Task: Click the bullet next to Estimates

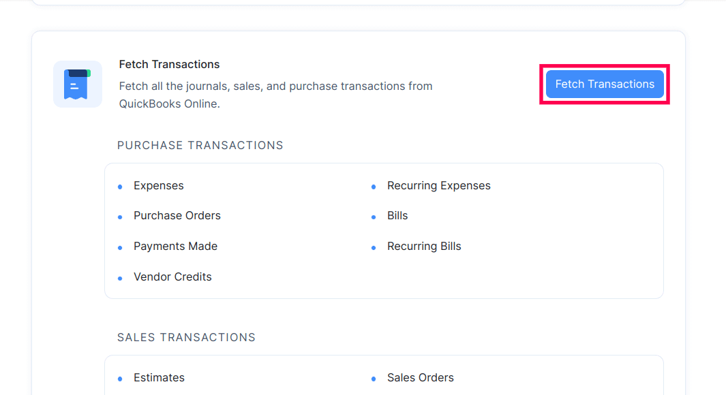Action: click(120, 377)
